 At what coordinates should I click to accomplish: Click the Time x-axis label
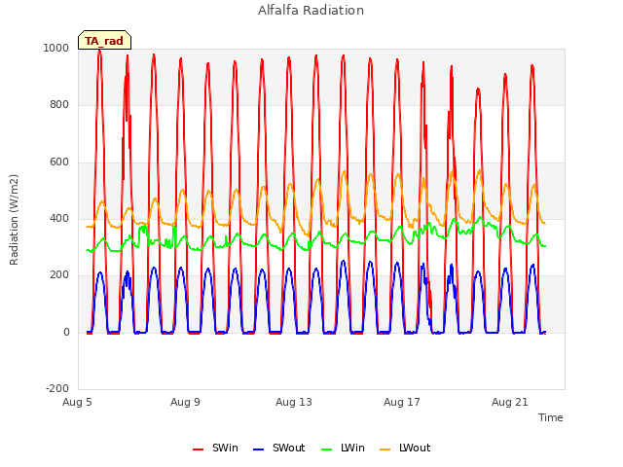pyautogui.click(x=550, y=417)
